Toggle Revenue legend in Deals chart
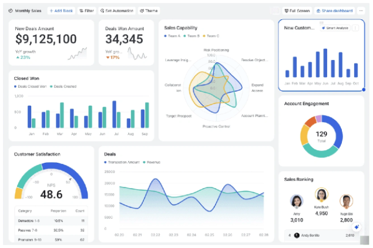The image size is (373, 248). (x=153, y=162)
